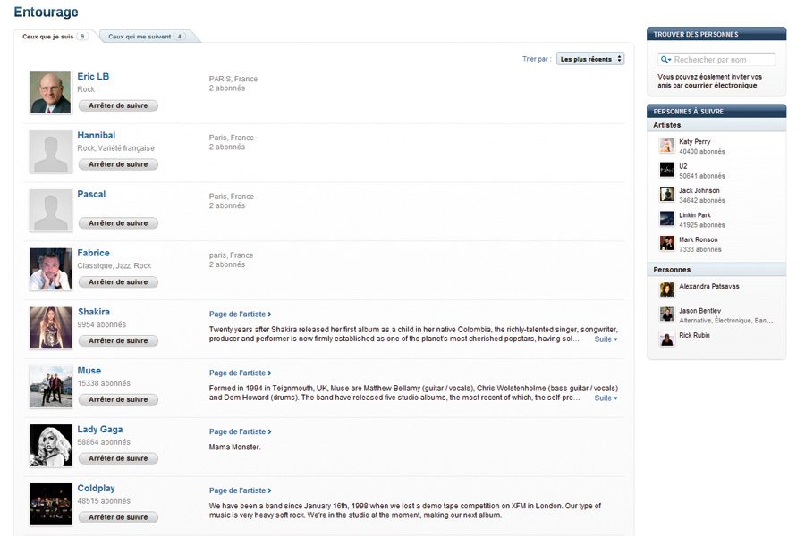Click the 'Entourage' page heading
The image size is (805, 536).
[x=47, y=12]
